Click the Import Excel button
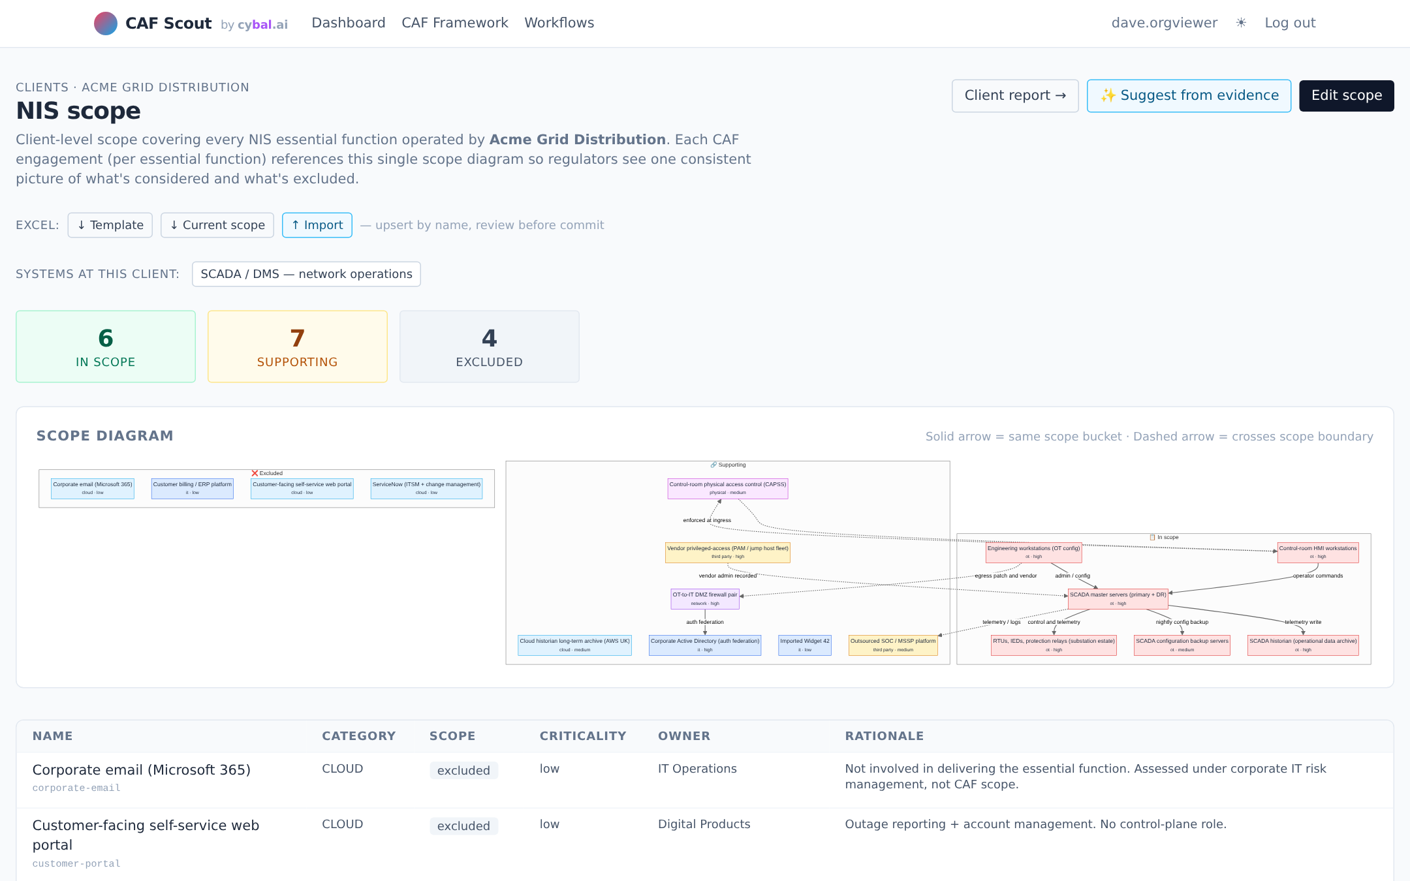Image resolution: width=1410 pixels, height=881 pixels. click(317, 225)
